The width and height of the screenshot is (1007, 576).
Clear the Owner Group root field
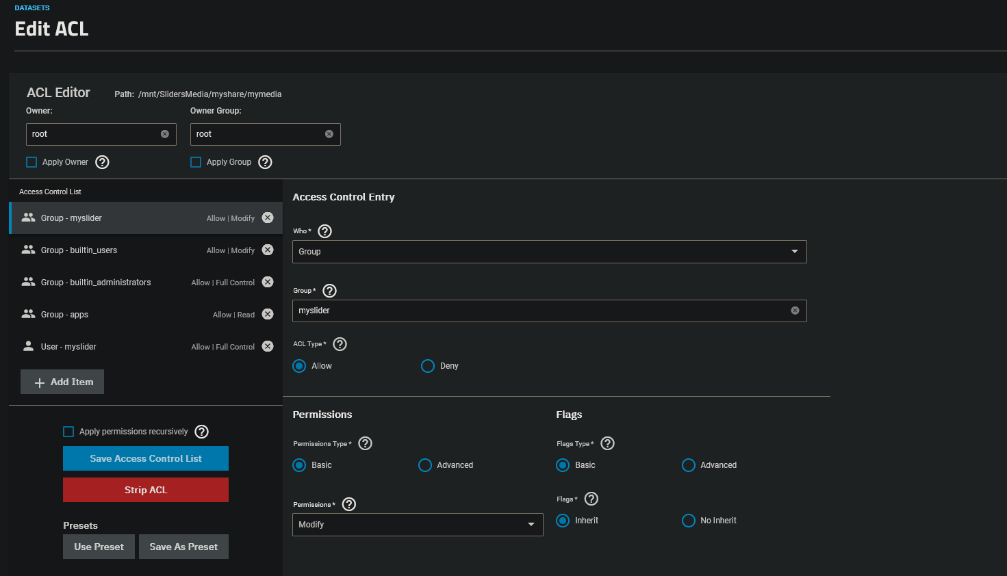coord(329,134)
